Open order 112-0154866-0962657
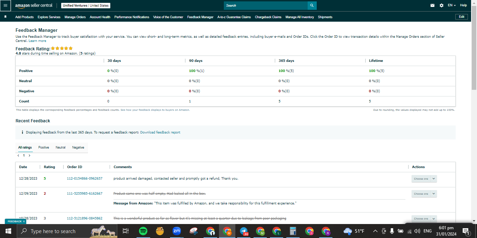This screenshot has height=238, width=477. [x=85, y=179]
